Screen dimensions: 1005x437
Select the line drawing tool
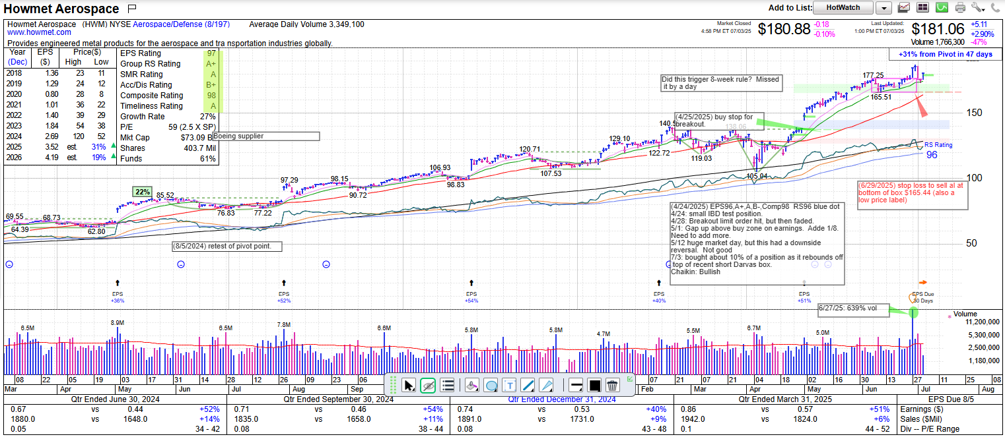(528, 386)
